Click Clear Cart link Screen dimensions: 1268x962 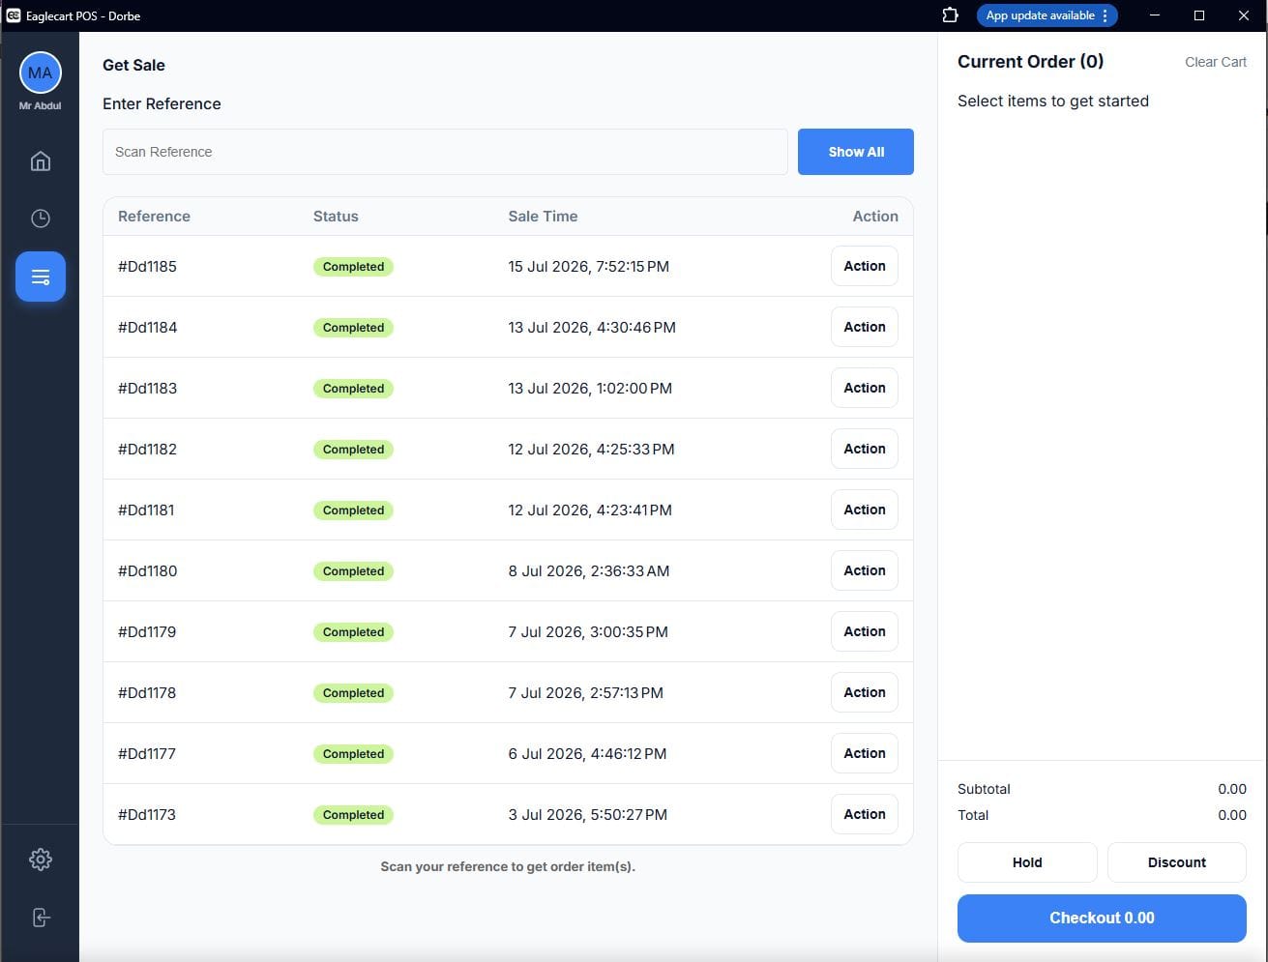click(1216, 62)
